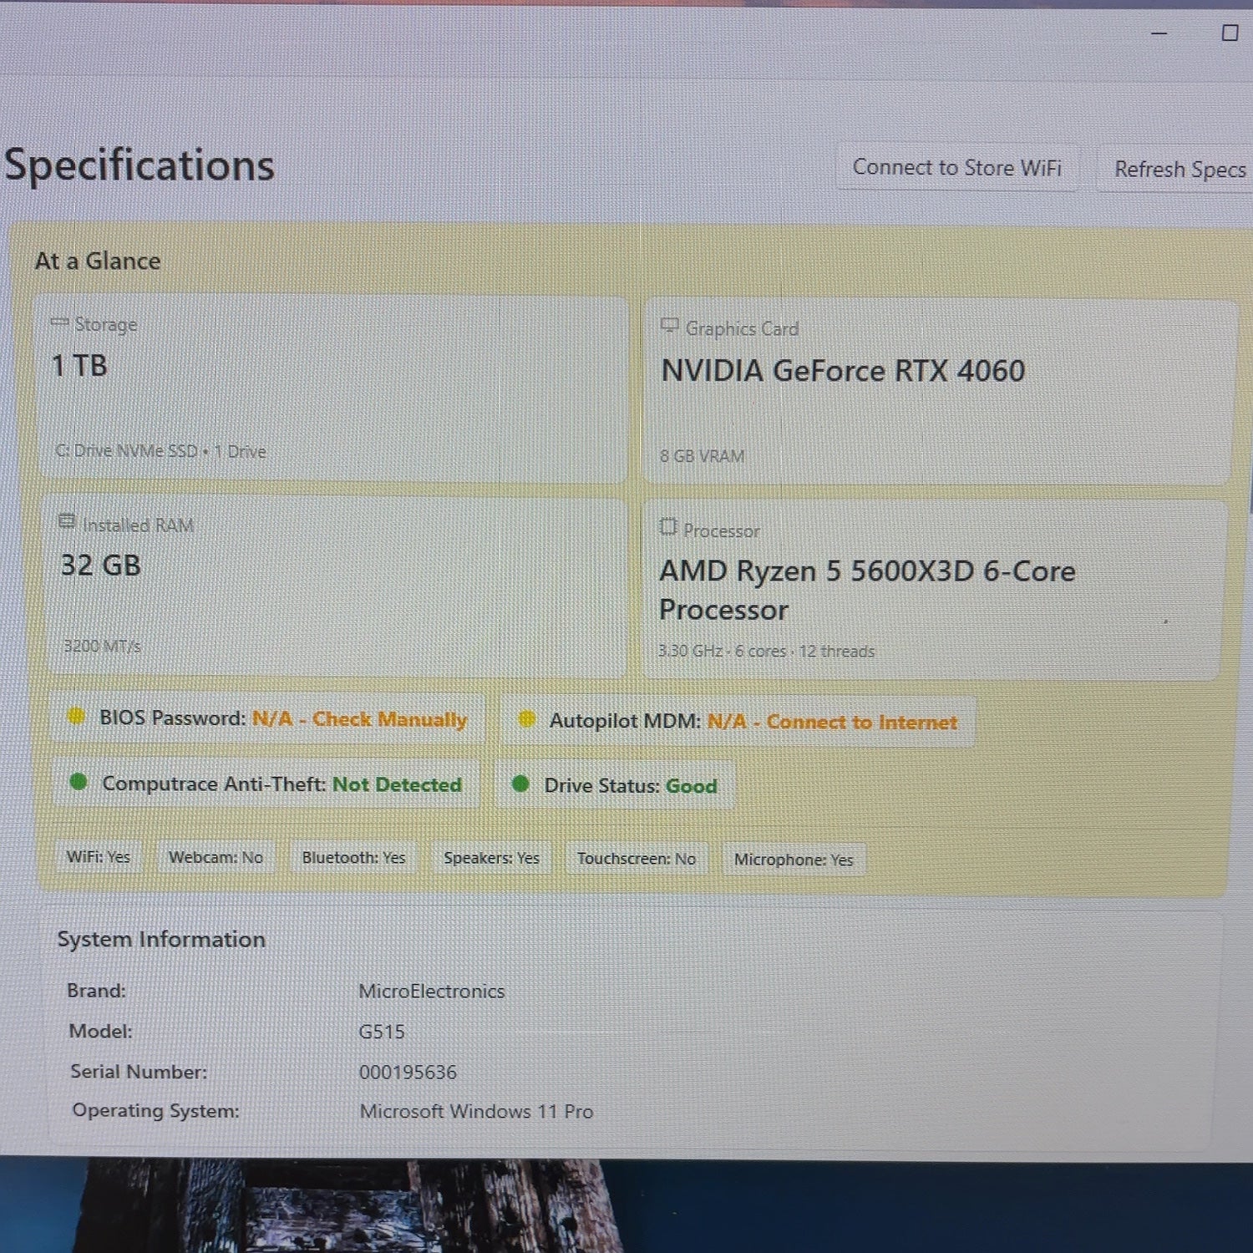Click the WiFi: Yes chip
Screen dimensions: 1253x1253
[99, 857]
